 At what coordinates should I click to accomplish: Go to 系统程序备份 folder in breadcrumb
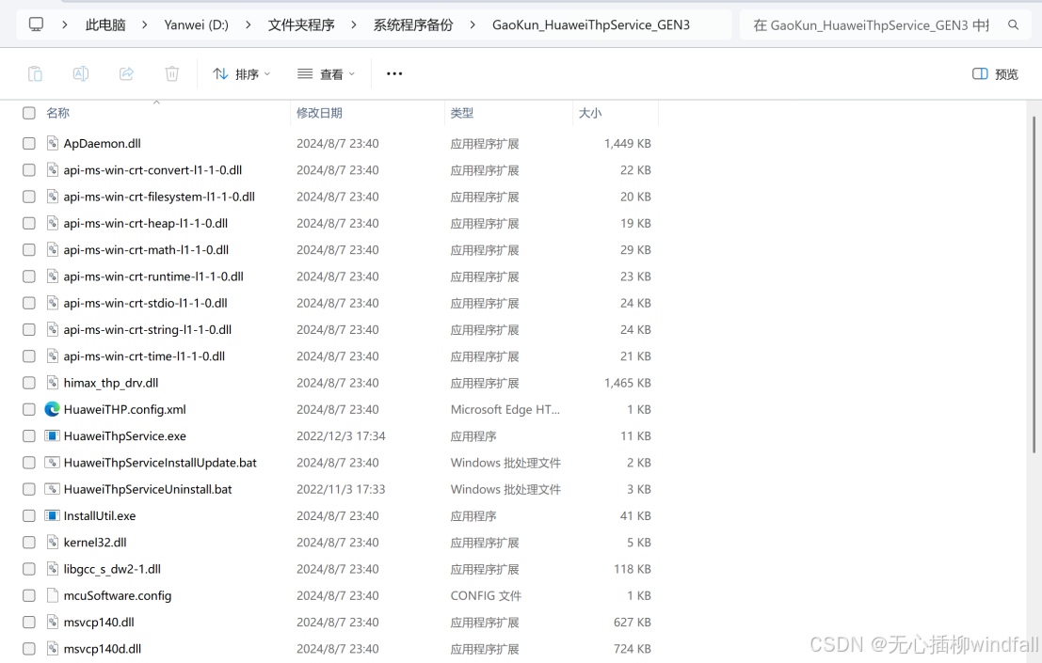pyautogui.click(x=412, y=24)
